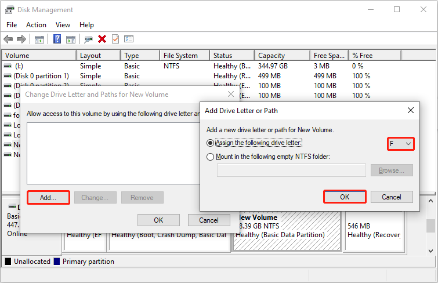438x283 pixels.
Task: Open the Help menu
Action: [x=86, y=25]
